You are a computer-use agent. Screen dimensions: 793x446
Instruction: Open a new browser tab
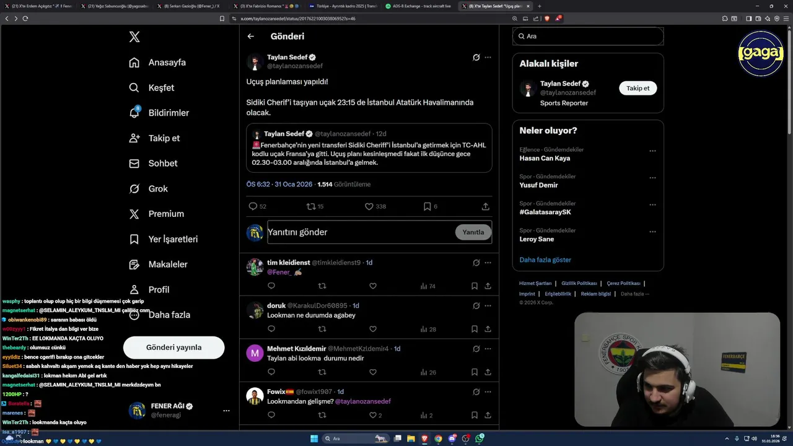[x=539, y=6]
